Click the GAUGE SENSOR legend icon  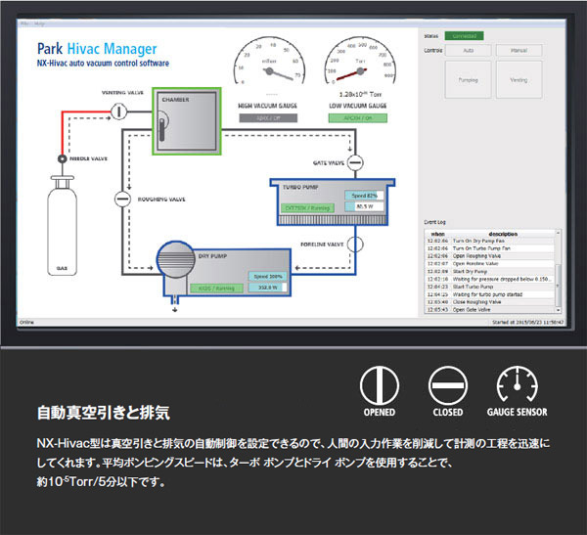(517, 384)
